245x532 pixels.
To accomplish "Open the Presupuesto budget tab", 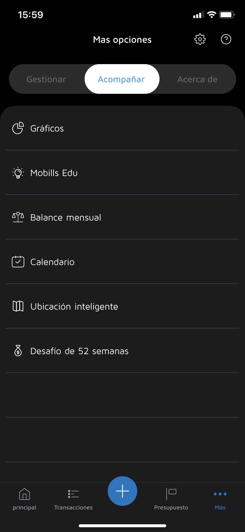I will click(171, 499).
